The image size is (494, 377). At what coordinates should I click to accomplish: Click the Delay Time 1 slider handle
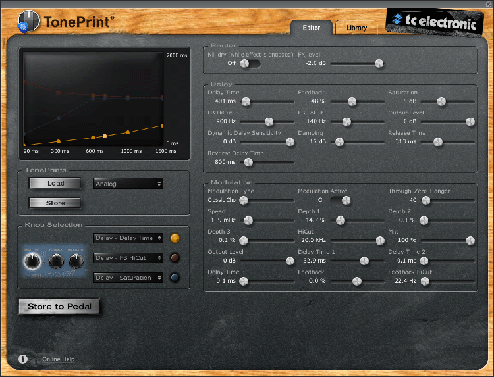pos(364,261)
